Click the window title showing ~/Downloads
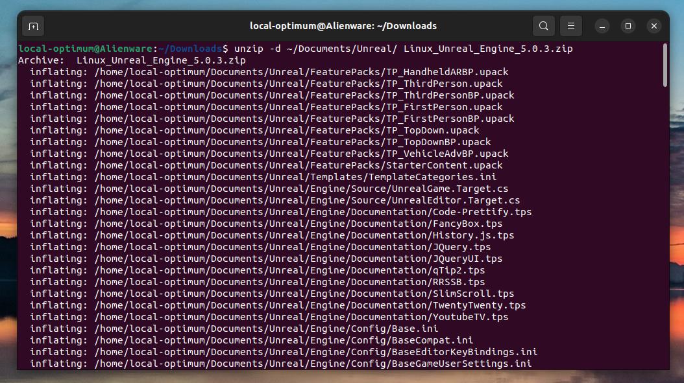Viewport: 684px width, 383px height. coord(343,26)
